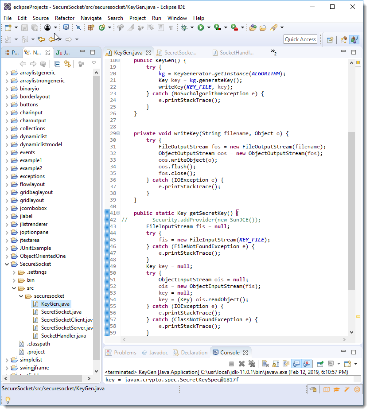Switch to the SocketHandl... editor tab
Viewport: 370px width, 412px height.
coord(234,53)
